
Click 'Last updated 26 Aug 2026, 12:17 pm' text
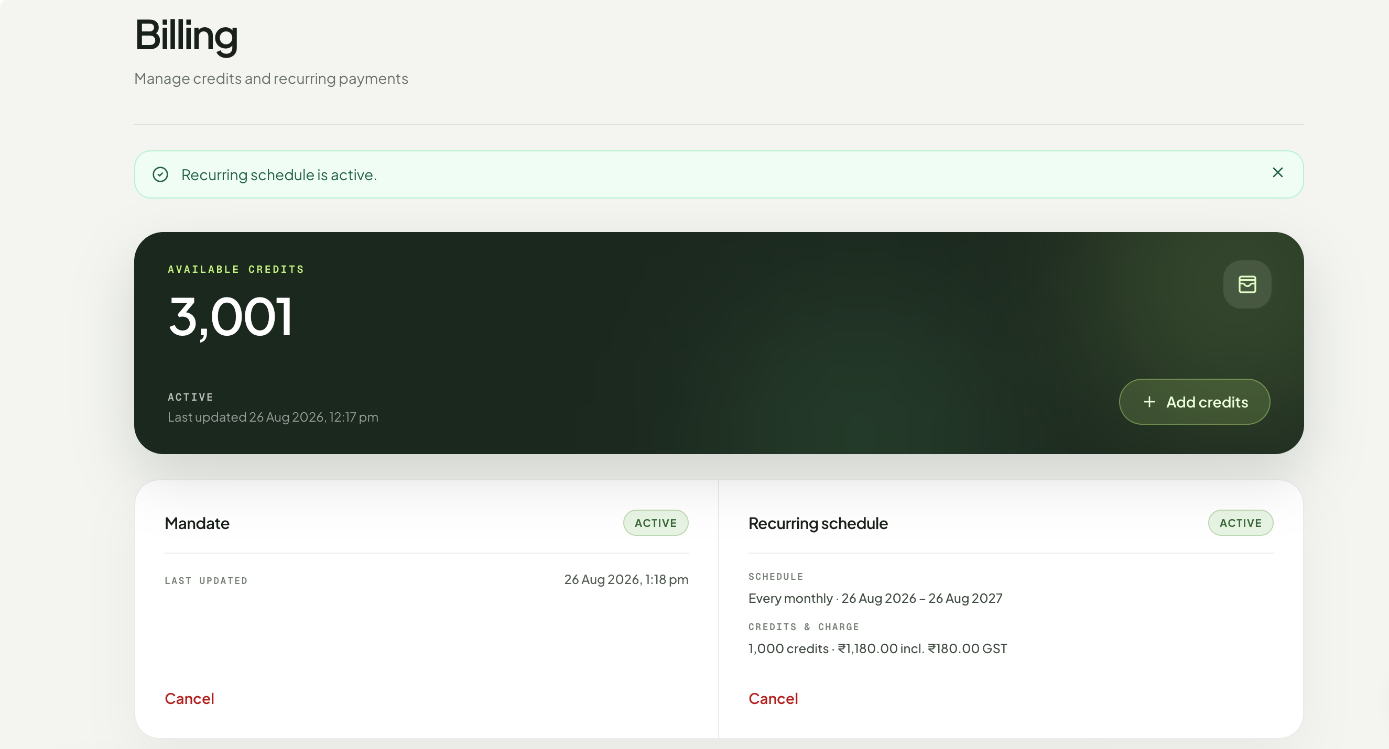273,417
